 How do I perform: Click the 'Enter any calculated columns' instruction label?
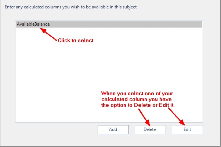70,7
